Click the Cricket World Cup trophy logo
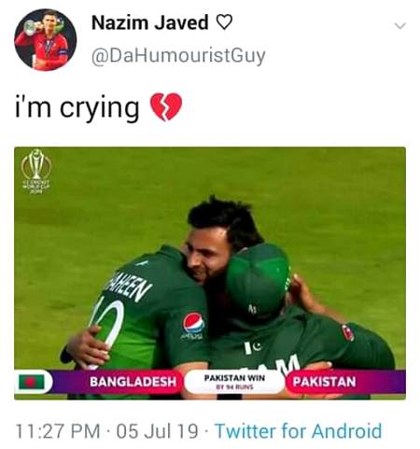This screenshot has height=449, width=420. coord(36,171)
